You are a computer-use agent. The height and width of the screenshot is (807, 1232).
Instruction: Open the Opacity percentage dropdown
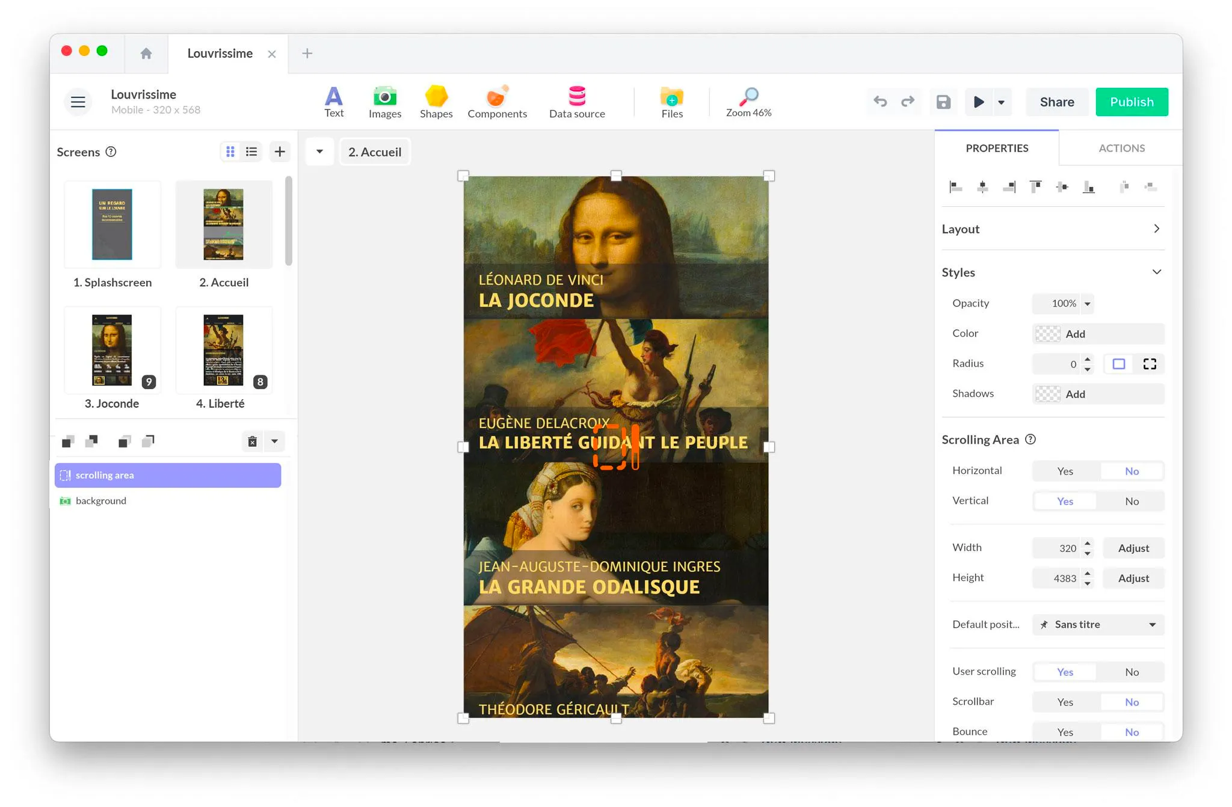coord(1087,304)
